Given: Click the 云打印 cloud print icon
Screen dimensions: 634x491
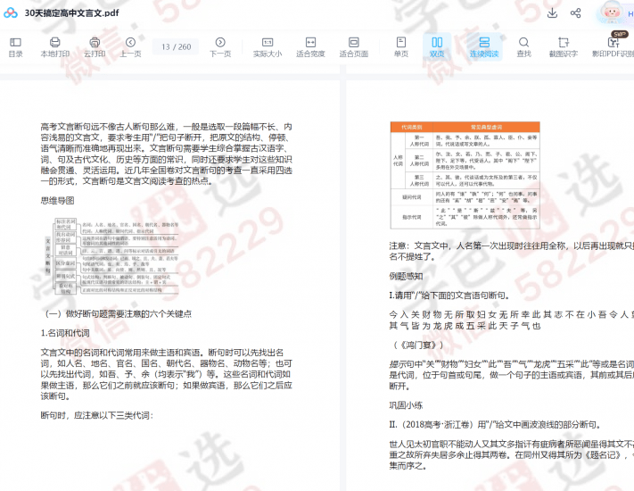Looking at the screenshot, I should [x=95, y=47].
